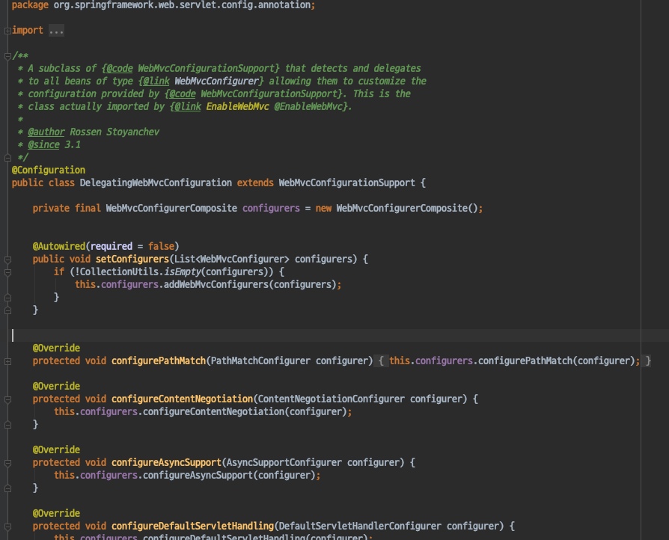Click the @author Javadoc tag
Screen dimensions: 669x540
[46, 132]
